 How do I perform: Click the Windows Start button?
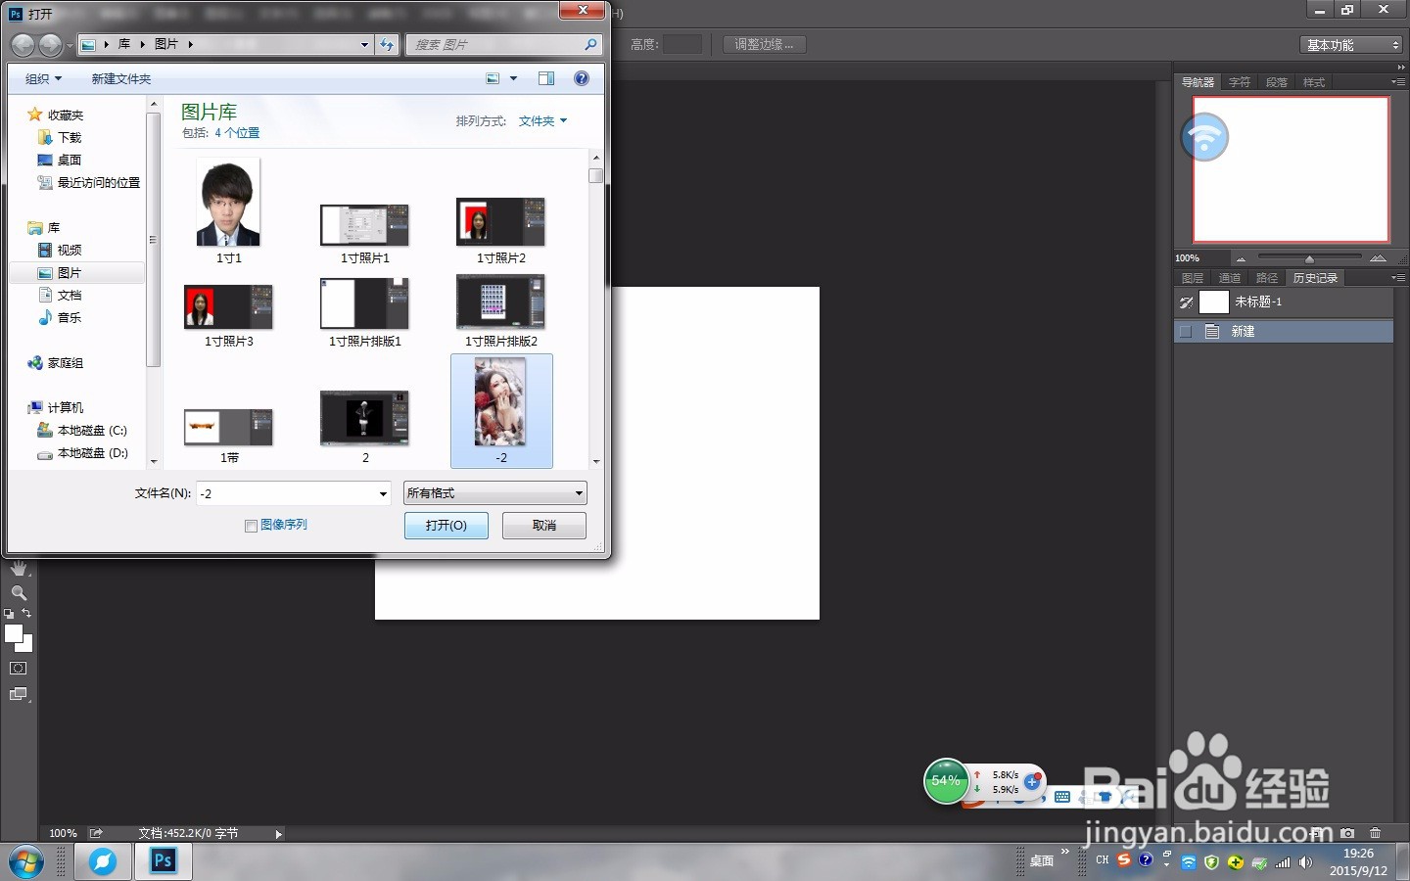pyautogui.click(x=25, y=862)
